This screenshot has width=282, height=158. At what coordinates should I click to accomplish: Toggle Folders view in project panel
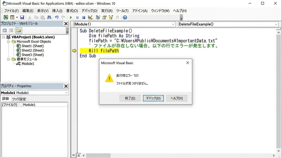(19, 31)
